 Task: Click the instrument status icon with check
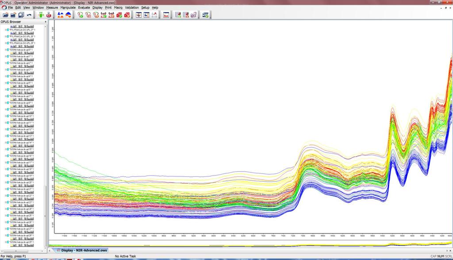coord(205,15)
